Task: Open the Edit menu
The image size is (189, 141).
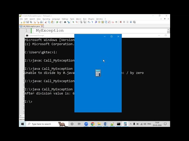Action: [x=26, y=19]
